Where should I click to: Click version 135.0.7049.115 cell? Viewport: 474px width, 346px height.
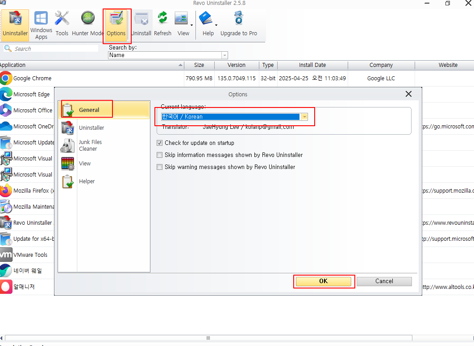pos(237,78)
